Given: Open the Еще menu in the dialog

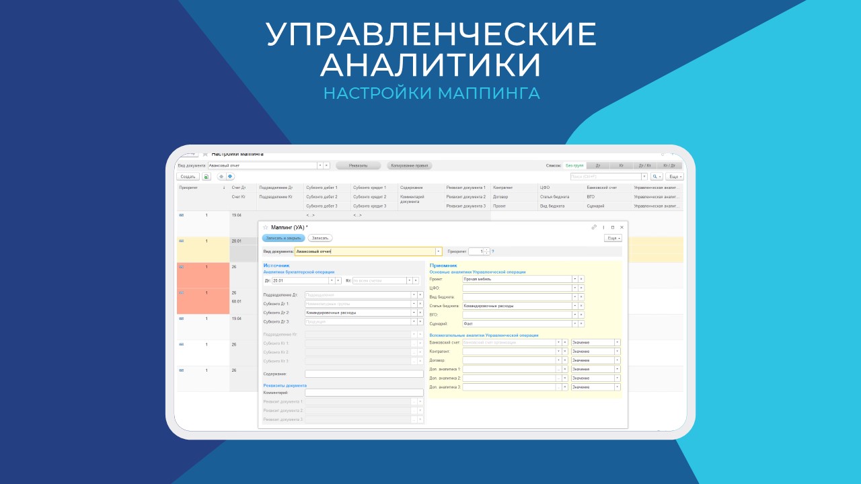Looking at the screenshot, I should click(x=613, y=238).
